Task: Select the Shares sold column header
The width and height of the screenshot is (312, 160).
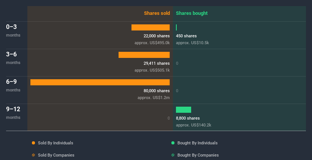Action: 157,13
